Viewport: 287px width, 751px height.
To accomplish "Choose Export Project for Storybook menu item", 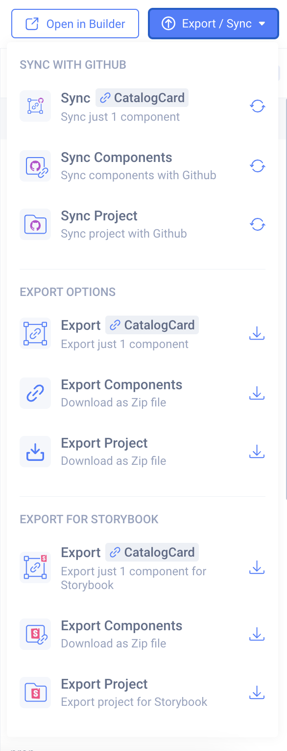I will (142, 693).
